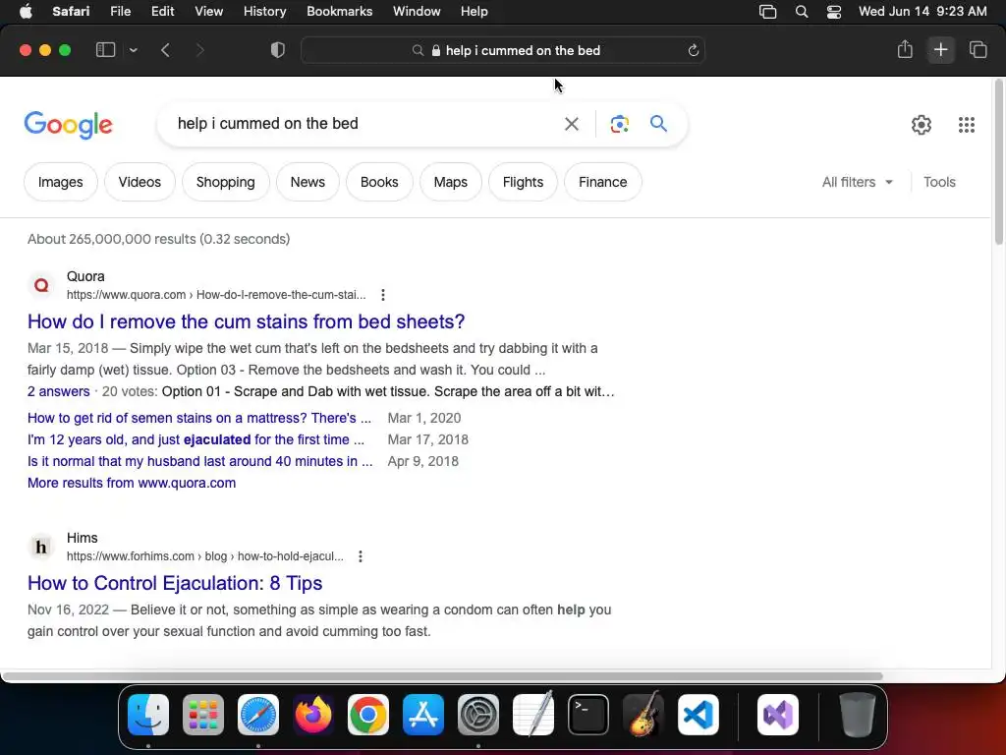Open More results from www.quora.com
The image size is (1006, 755).
132,483
